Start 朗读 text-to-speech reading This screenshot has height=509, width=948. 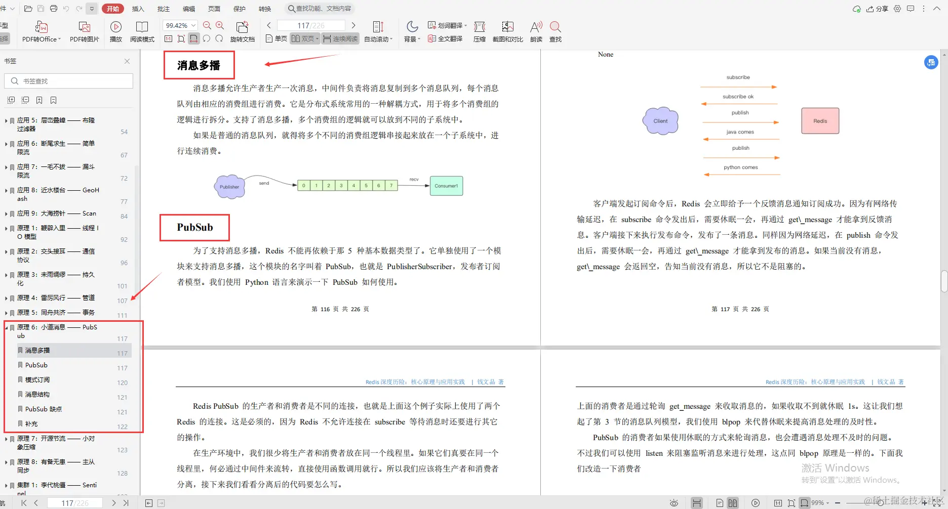pos(536,31)
